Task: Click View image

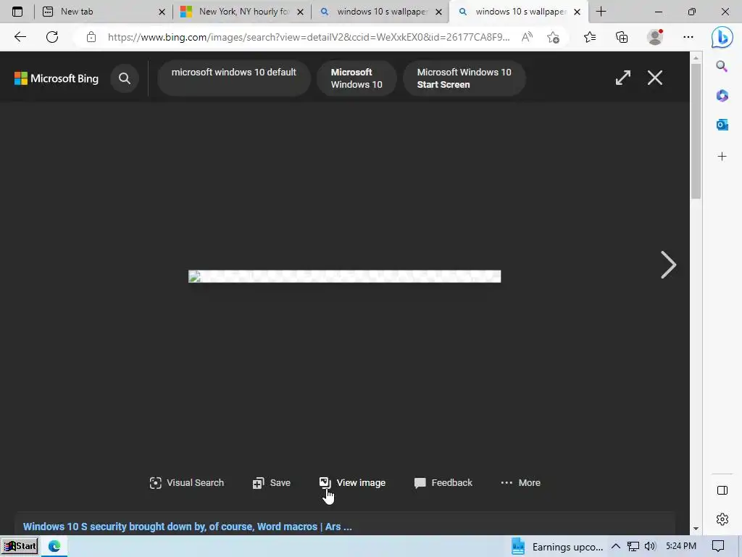Action: [x=352, y=482]
